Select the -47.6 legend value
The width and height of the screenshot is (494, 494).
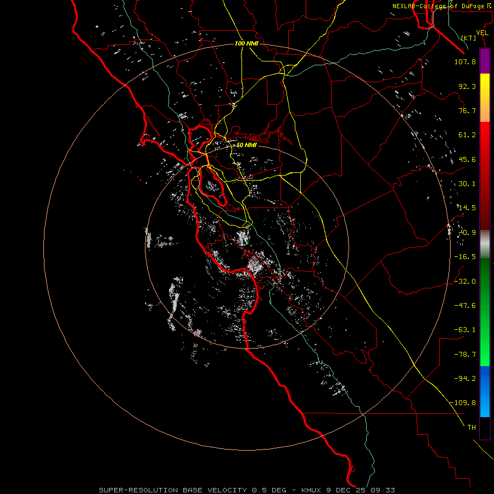465,306
